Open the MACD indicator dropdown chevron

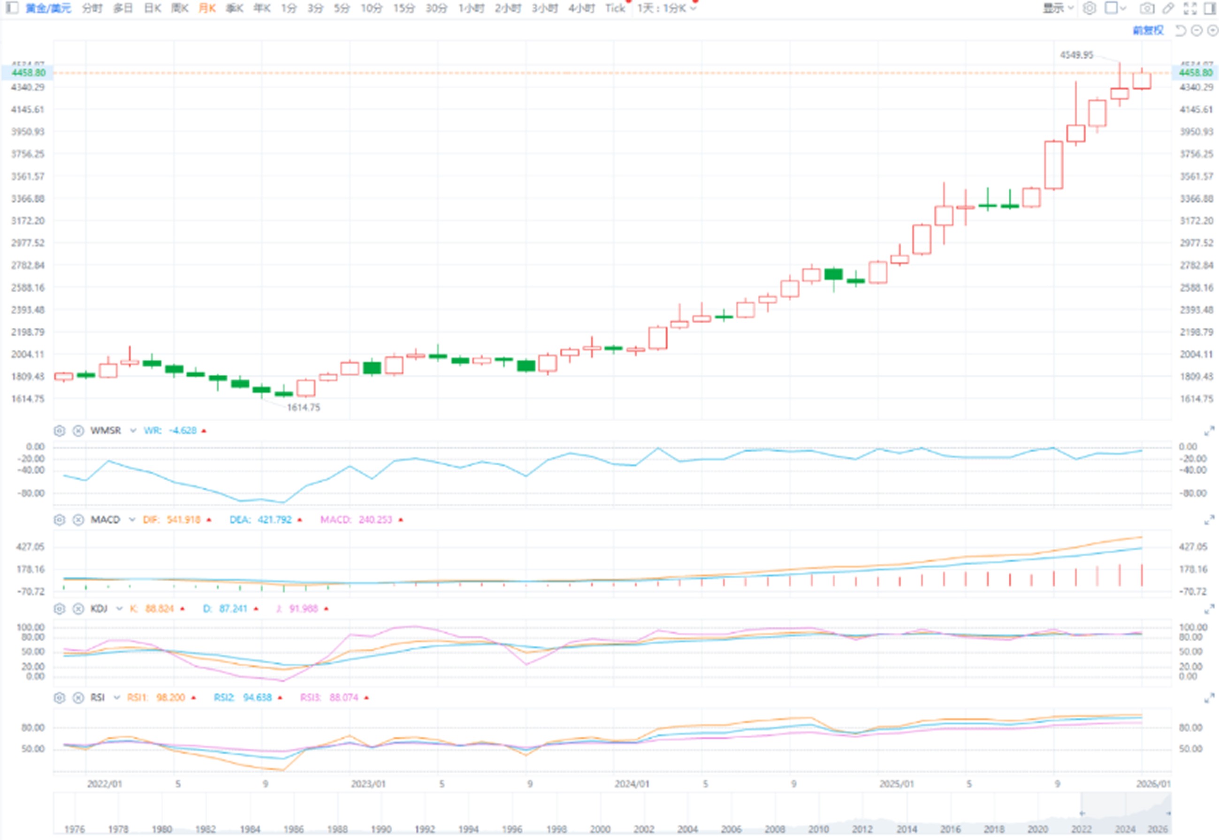coord(131,520)
